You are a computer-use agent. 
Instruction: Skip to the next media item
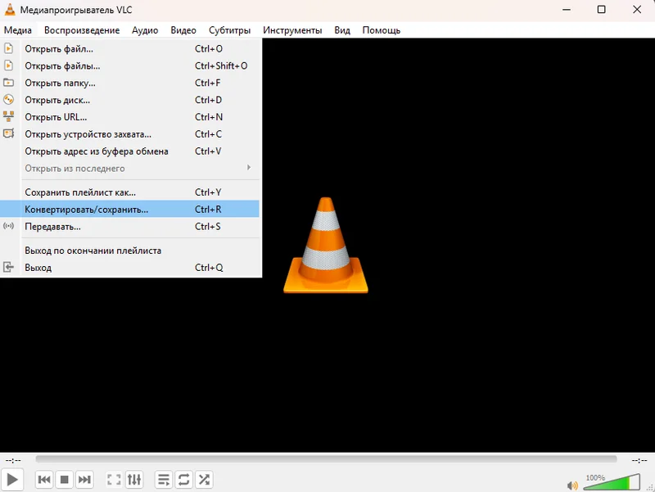coord(84,480)
